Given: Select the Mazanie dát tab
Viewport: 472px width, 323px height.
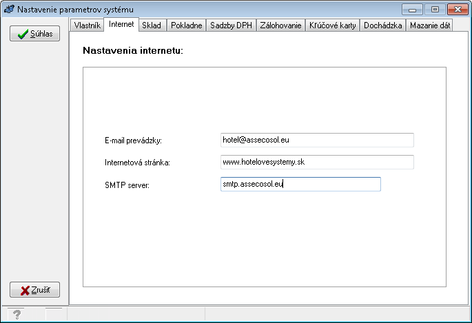Looking at the screenshot, I should click(x=429, y=25).
